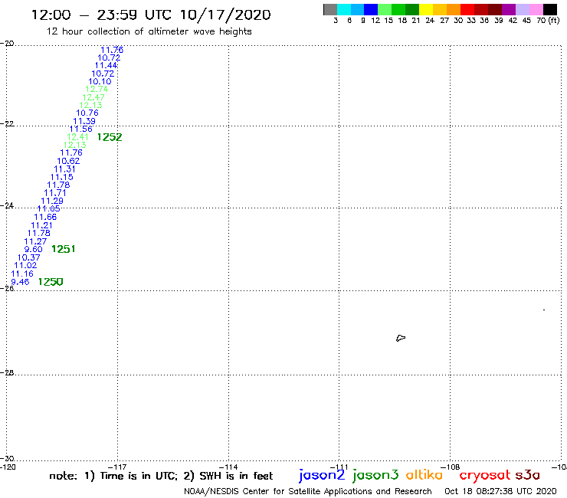Click the green time label '1251'
The image size is (567, 498).
click(x=64, y=249)
